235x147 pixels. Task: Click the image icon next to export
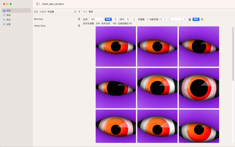pos(190,19)
